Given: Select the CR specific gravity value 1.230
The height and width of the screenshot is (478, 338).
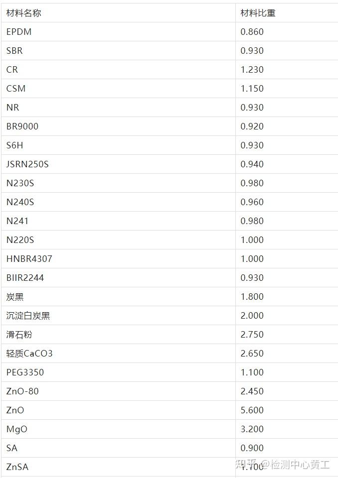Looking at the screenshot, I should (x=252, y=70).
